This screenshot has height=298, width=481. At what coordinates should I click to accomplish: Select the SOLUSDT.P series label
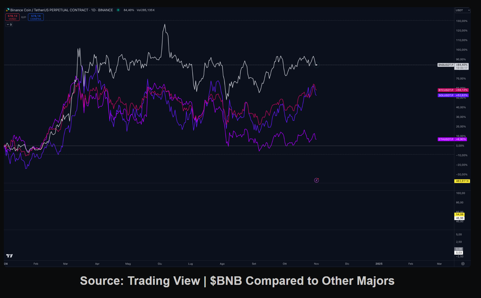446,95
